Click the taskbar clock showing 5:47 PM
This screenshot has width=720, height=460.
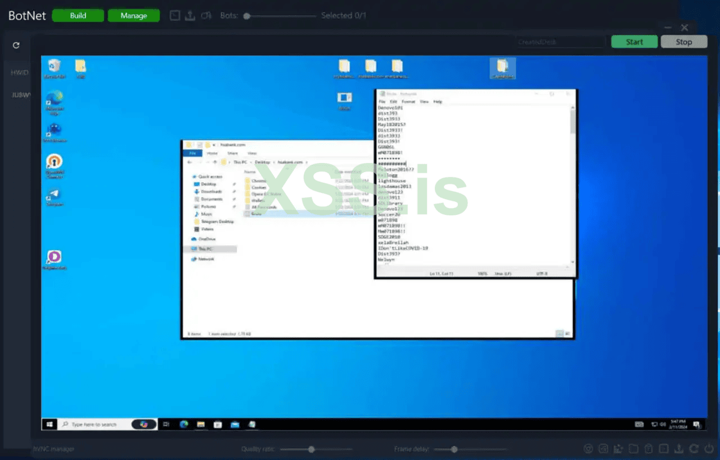point(678,424)
